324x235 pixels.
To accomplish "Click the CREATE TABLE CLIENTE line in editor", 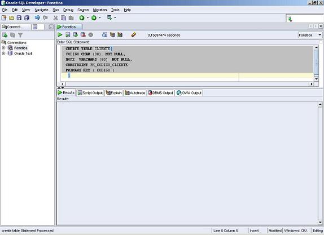I will (x=89, y=48).
